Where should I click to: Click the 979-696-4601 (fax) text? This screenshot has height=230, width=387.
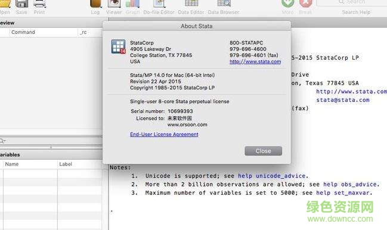point(254,55)
